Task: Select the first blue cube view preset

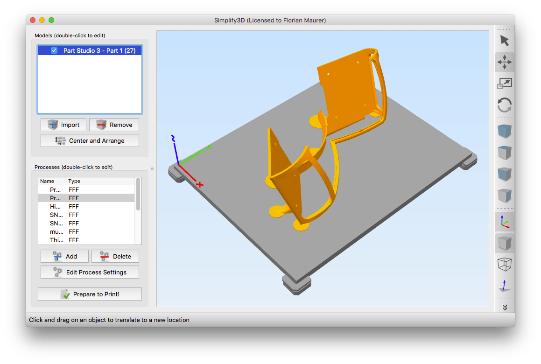Action: click(505, 131)
